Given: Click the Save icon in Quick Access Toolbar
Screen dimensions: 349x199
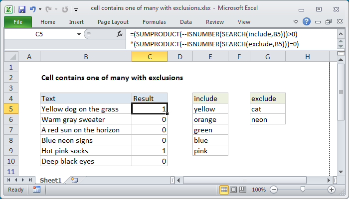Looking at the screenshot, I should tap(21, 9).
